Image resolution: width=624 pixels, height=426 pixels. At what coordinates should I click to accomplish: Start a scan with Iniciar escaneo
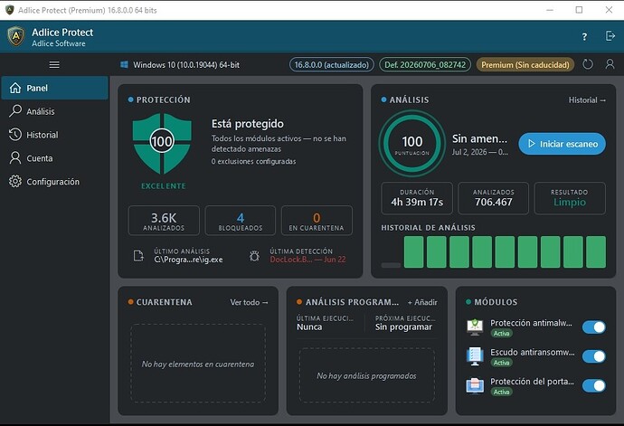tap(562, 144)
